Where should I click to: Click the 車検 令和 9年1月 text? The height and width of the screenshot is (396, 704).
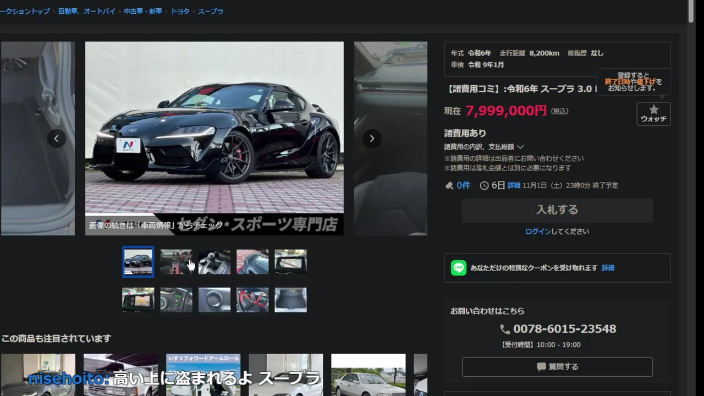click(x=477, y=65)
